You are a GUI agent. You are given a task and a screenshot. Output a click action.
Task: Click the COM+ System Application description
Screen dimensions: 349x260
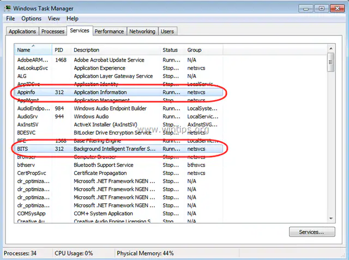(x=103, y=214)
